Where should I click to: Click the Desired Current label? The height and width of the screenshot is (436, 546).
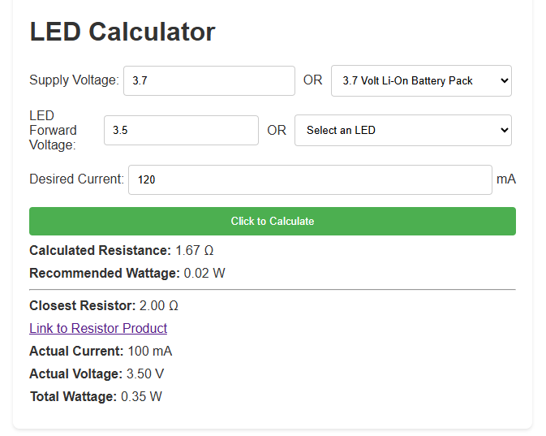(76, 179)
